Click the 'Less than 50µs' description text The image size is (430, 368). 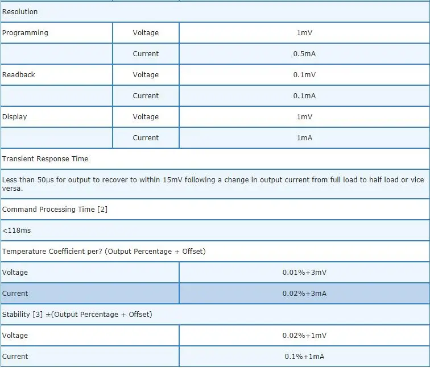(213, 184)
